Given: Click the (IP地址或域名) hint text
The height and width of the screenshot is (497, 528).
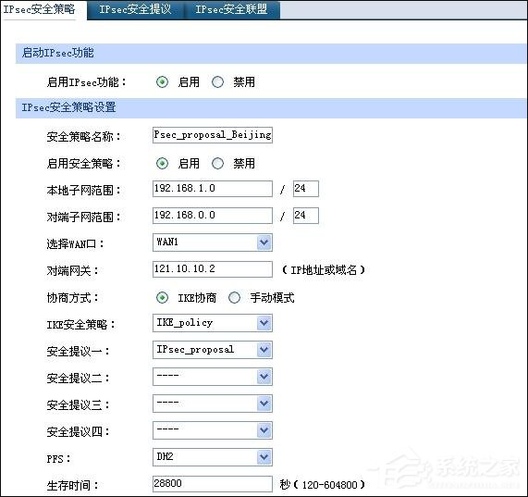Looking at the screenshot, I should [324, 270].
